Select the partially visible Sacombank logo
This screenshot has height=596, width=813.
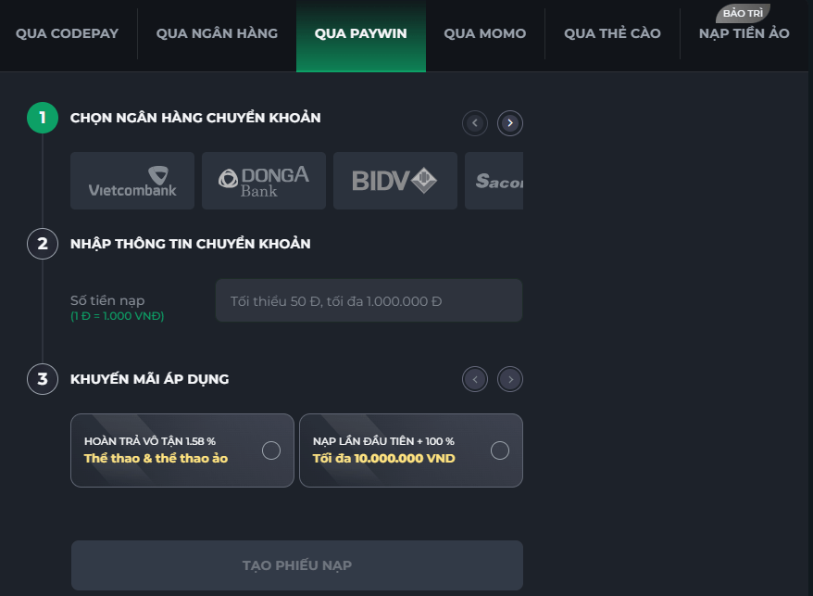tap(495, 181)
